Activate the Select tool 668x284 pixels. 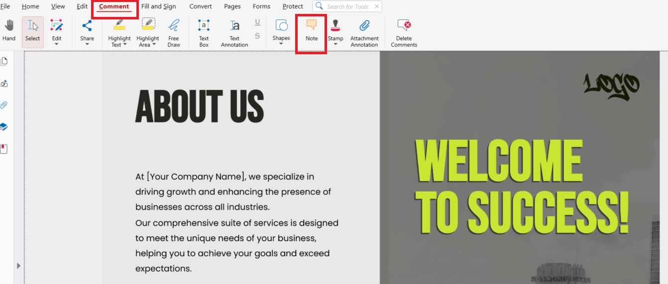coord(33,32)
